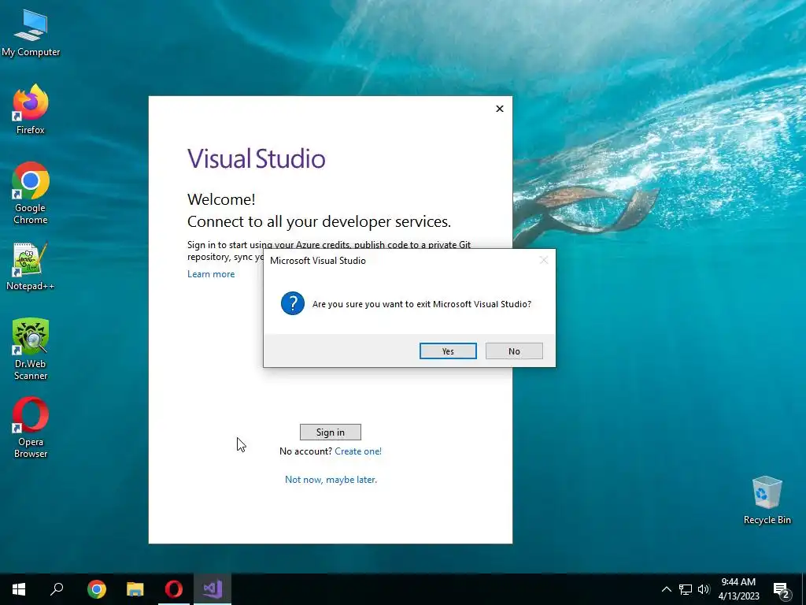806x605 pixels.
Task: Open Firefox desktop shortcut
Action: [x=31, y=109]
